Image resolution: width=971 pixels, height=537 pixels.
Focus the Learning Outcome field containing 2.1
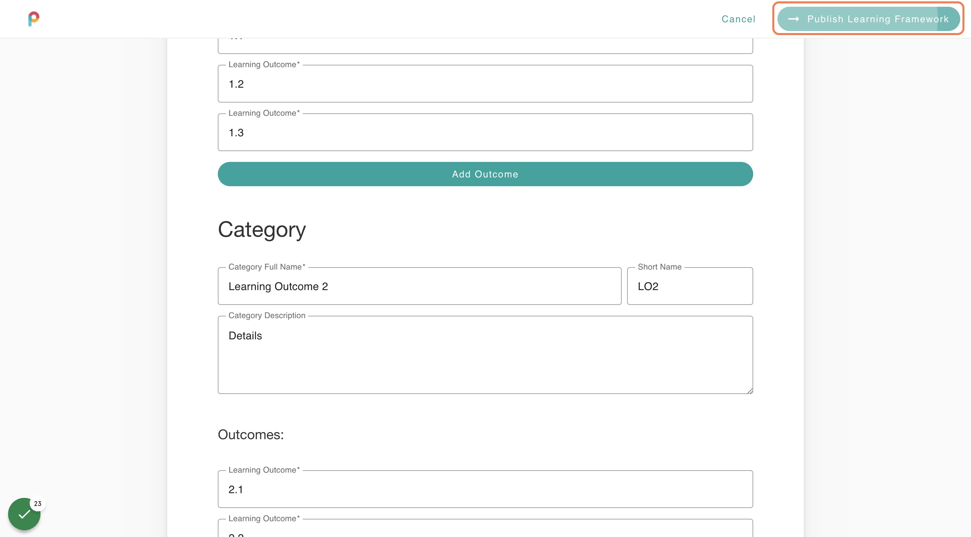tap(485, 489)
